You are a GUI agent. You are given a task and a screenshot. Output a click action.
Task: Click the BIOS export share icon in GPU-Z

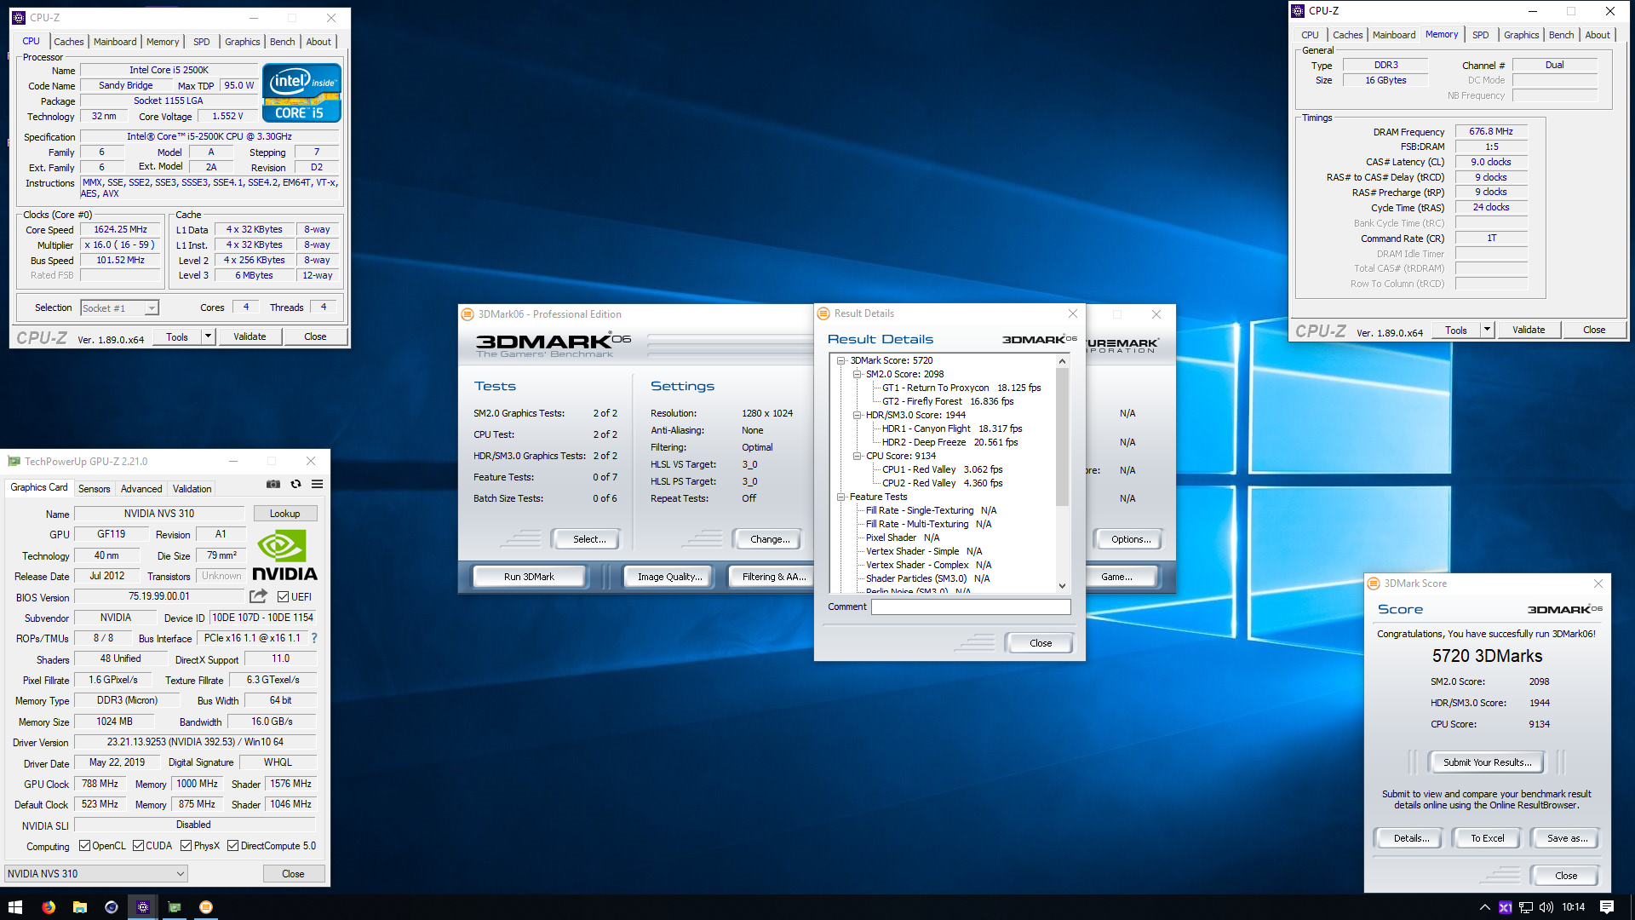point(259,596)
